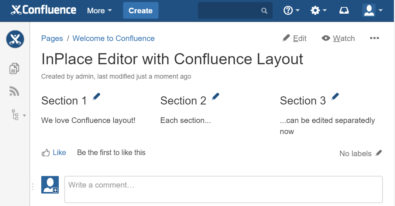Open the notifications inbox tray icon

pyautogui.click(x=344, y=11)
